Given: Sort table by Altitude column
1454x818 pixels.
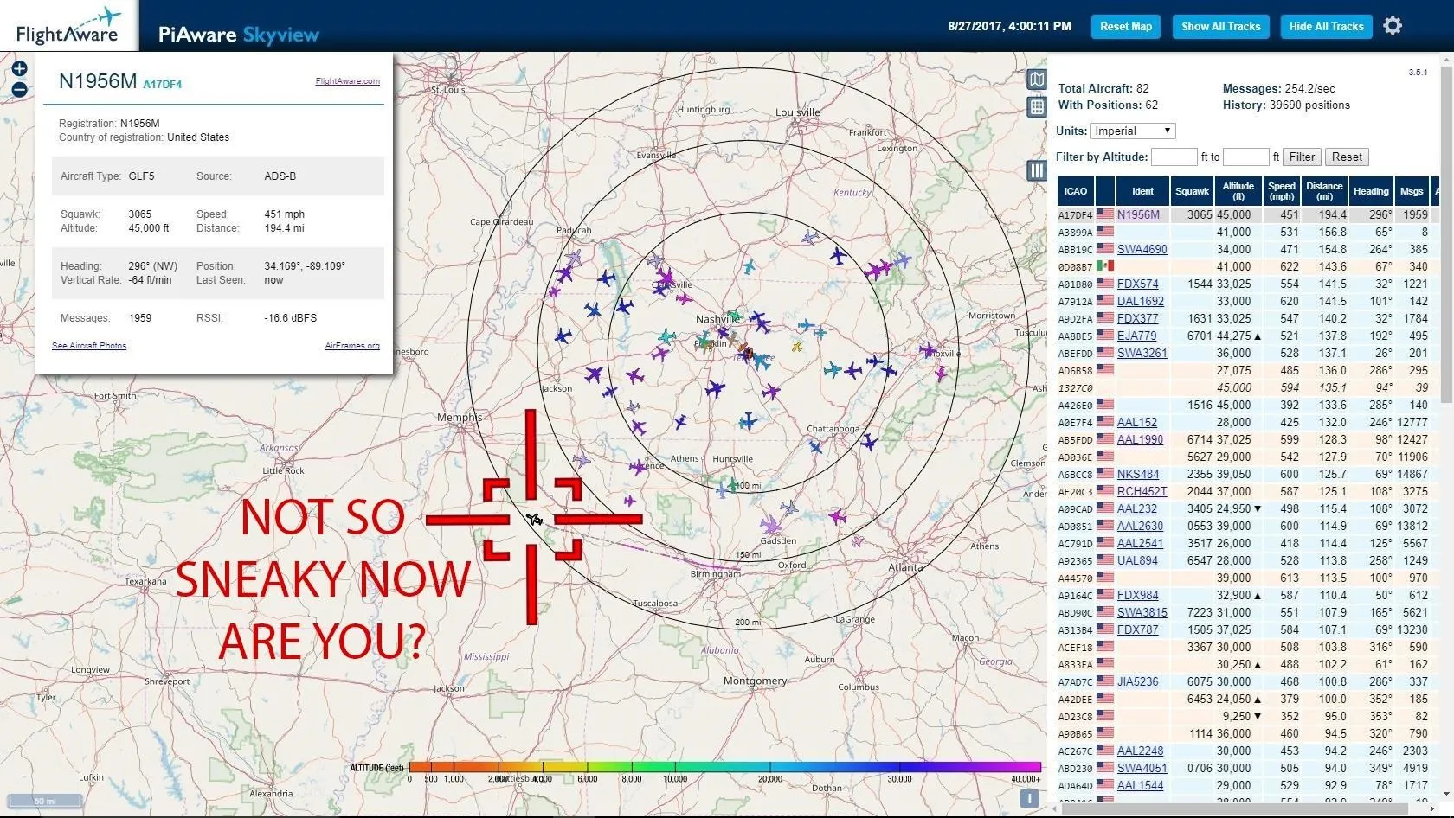Looking at the screenshot, I should pyautogui.click(x=1238, y=191).
